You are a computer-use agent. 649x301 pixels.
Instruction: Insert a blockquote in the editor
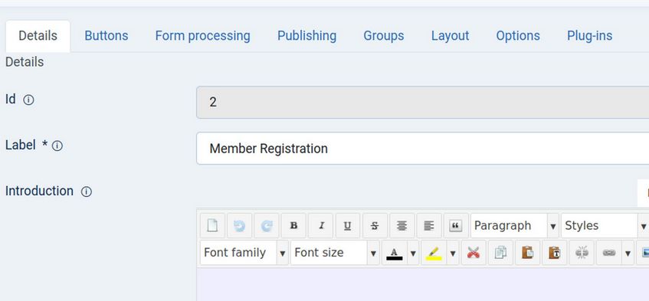pyautogui.click(x=456, y=226)
